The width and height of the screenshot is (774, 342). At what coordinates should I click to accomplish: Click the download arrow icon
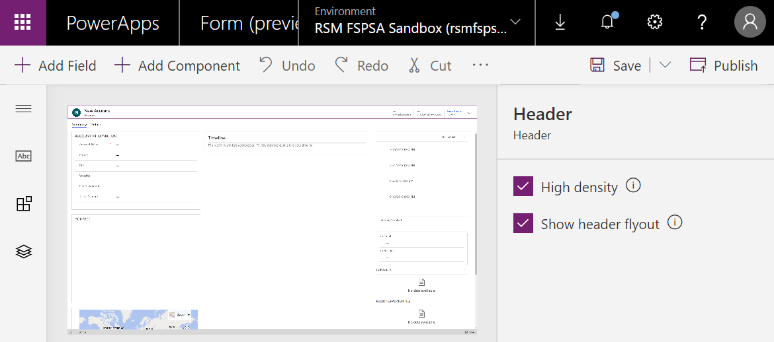[560, 22]
